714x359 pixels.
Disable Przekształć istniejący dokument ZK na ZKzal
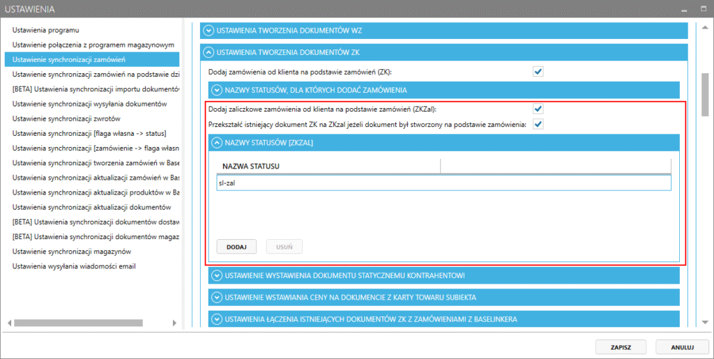[538, 124]
